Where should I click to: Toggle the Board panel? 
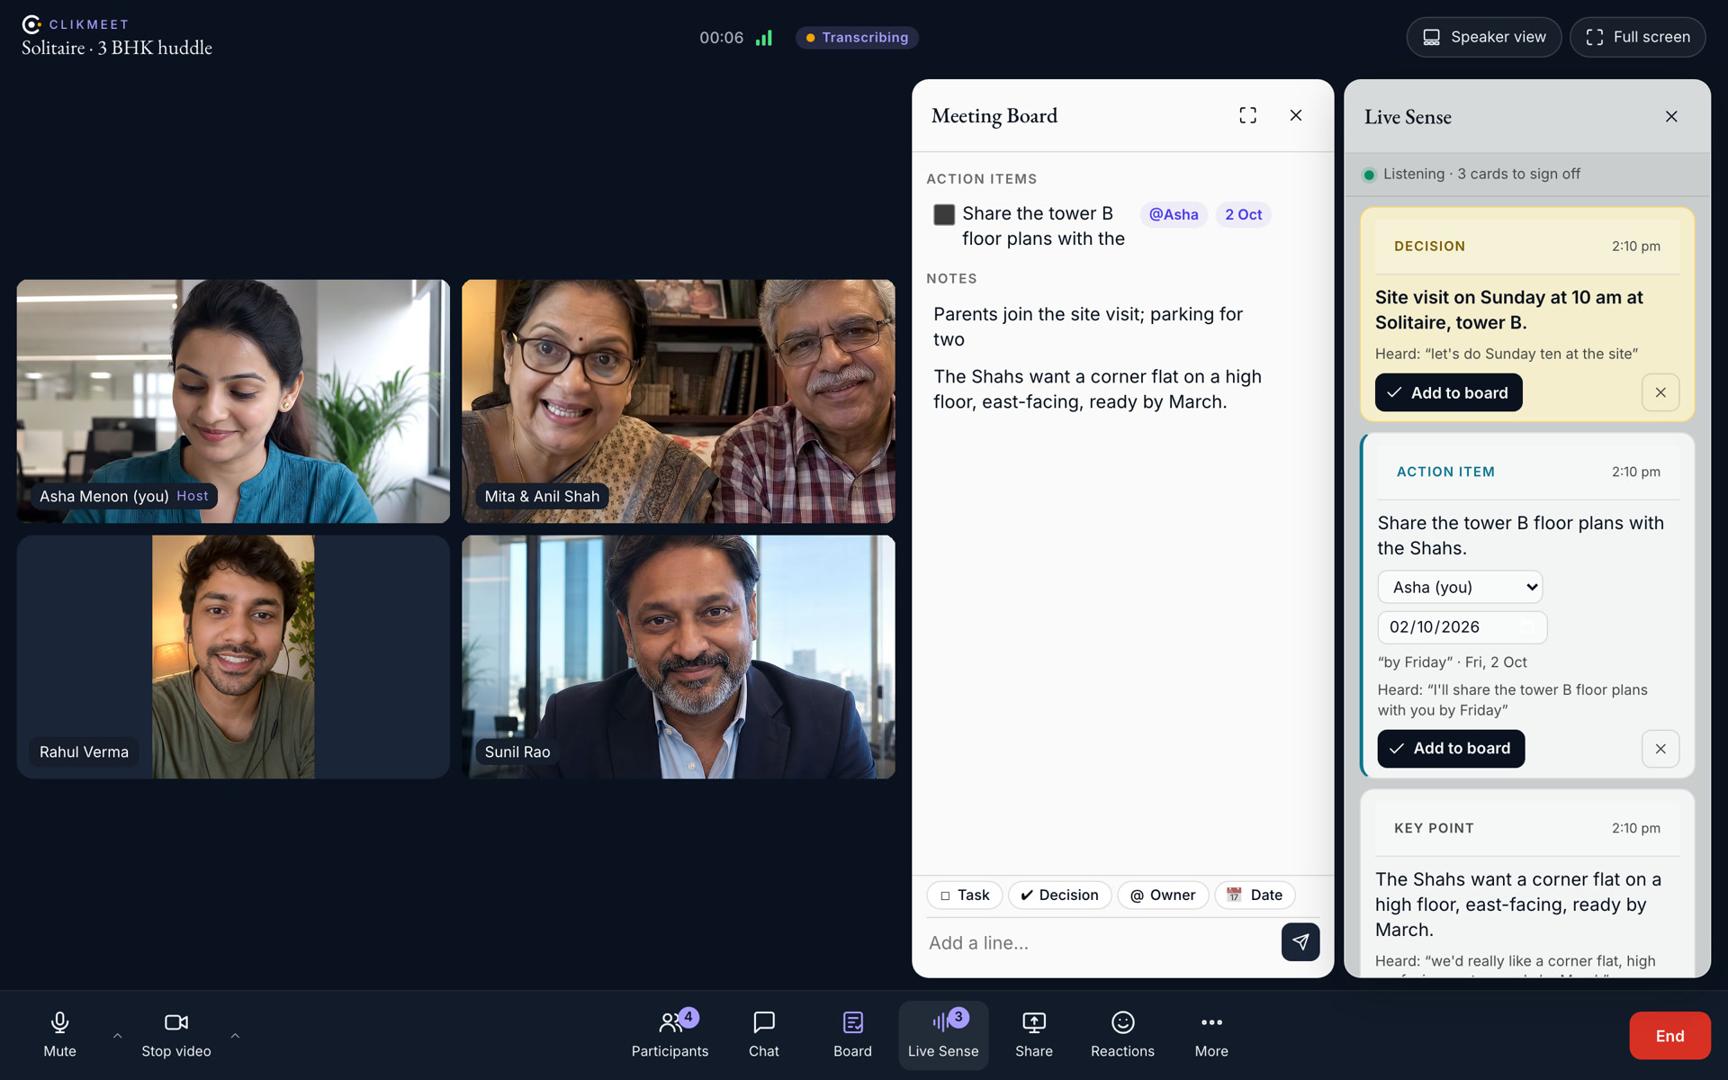(x=852, y=1035)
